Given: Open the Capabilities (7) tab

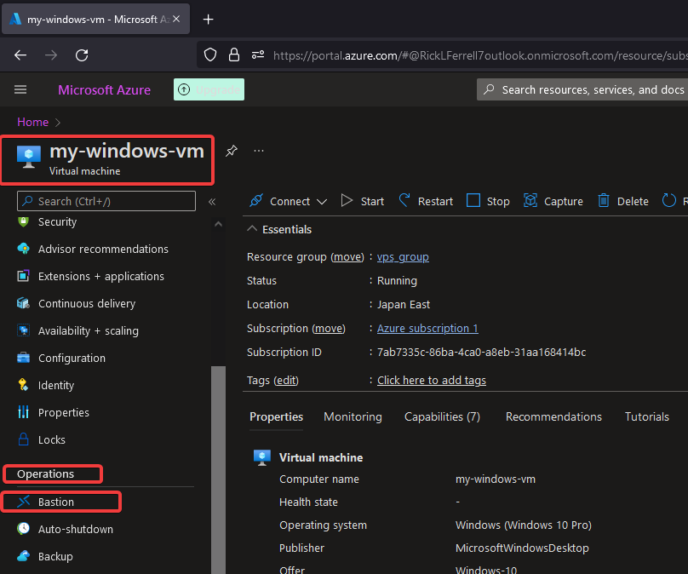Looking at the screenshot, I should pyautogui.click(x=442, y=416).
